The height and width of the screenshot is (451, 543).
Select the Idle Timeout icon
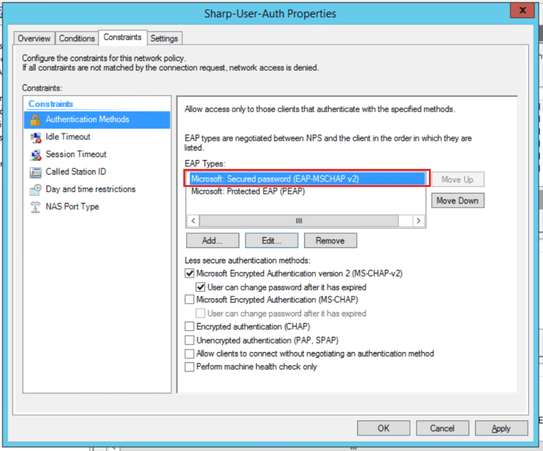36,137
